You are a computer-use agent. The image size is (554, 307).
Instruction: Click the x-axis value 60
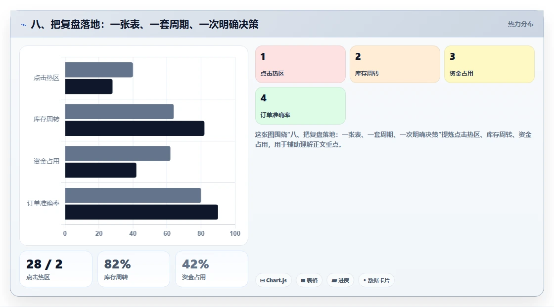click(167, 233)
